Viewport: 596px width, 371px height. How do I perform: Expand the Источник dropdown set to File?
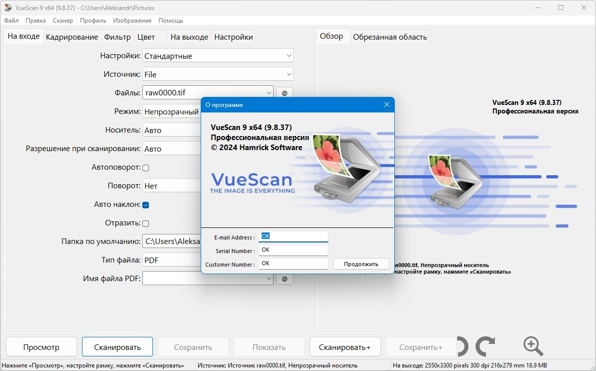tap(218, 74)
